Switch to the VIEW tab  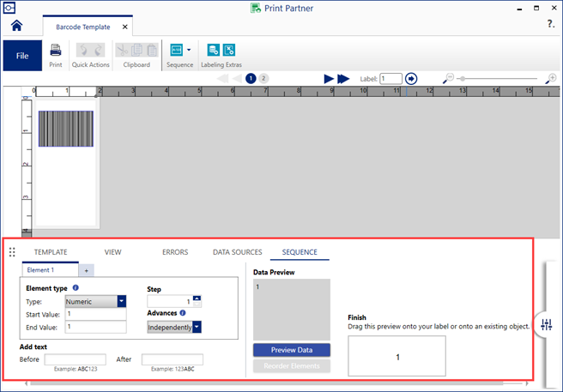(112, 252)
